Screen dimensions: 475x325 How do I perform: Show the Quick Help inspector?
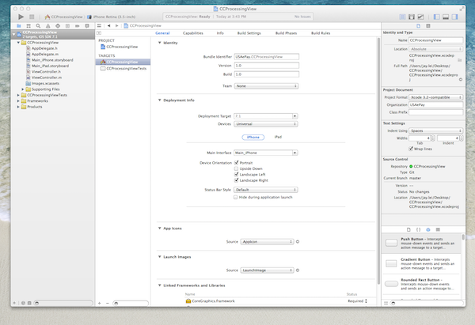(x=427, y=25)
